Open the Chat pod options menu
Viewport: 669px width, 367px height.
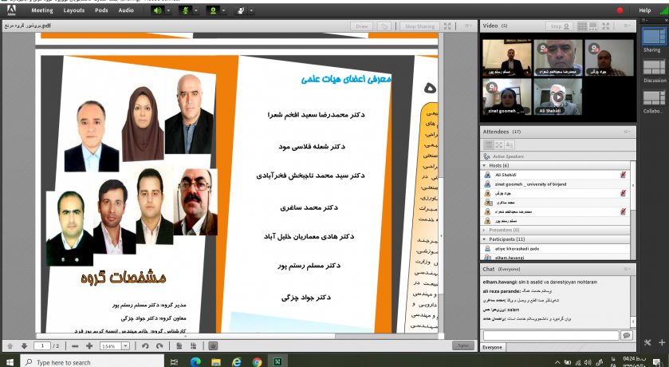click(627, 270)
